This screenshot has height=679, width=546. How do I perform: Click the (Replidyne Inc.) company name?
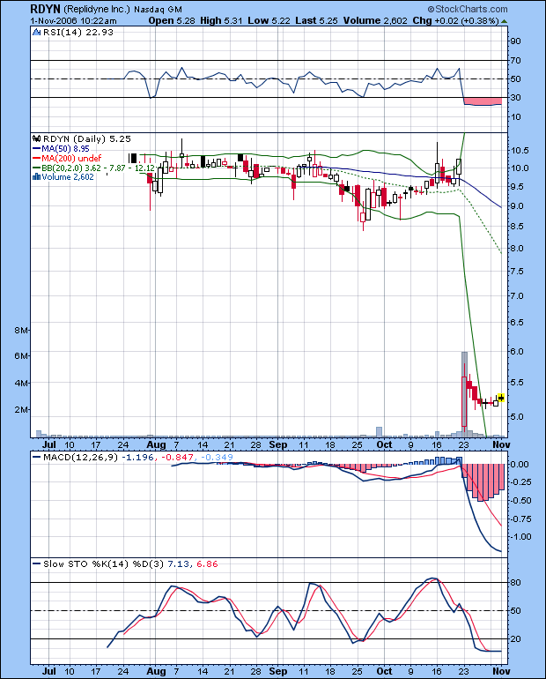[x=97, y=9]
